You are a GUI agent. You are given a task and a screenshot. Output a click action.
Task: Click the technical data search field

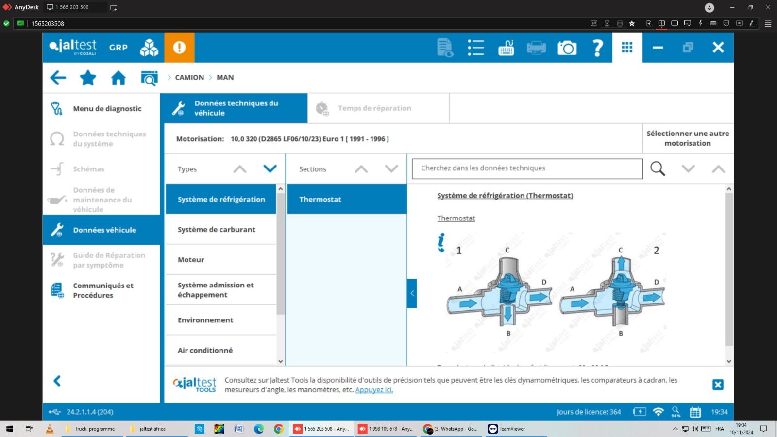point(527,168)
